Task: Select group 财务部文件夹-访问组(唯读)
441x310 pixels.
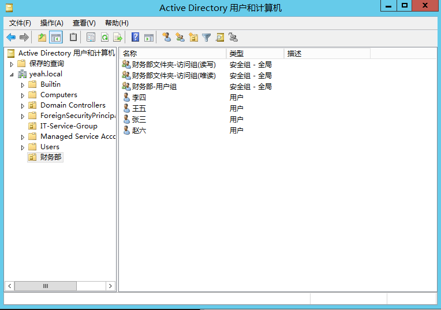Action: coord(174,76)
